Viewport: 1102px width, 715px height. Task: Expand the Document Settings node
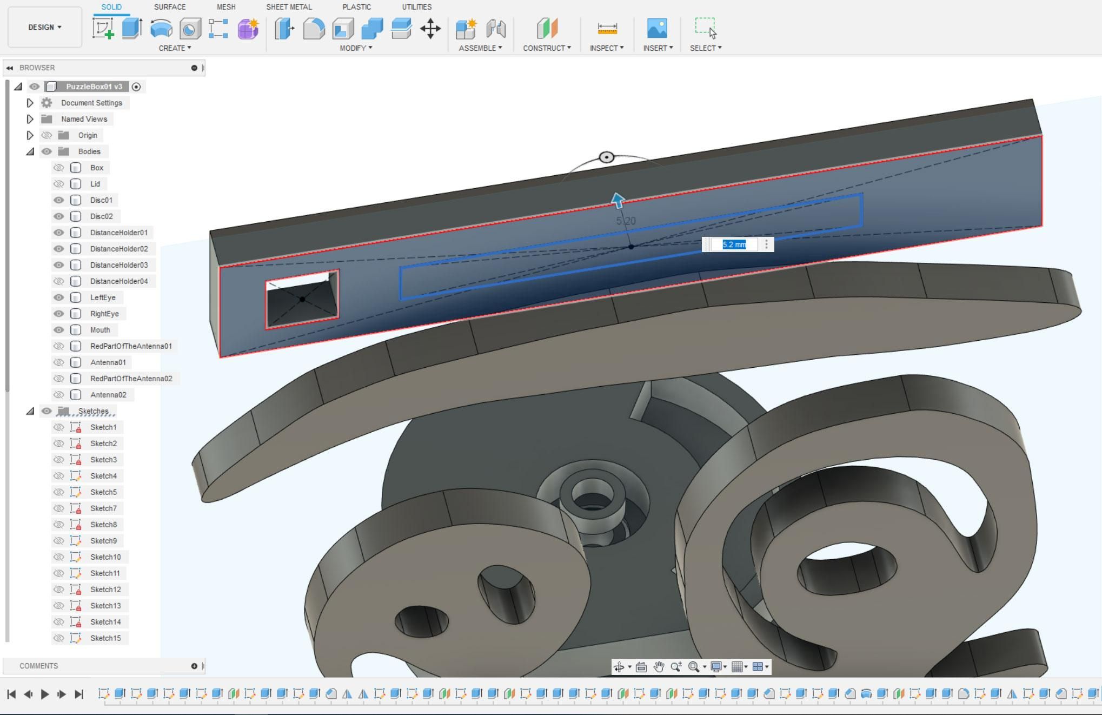pos(30,103)
